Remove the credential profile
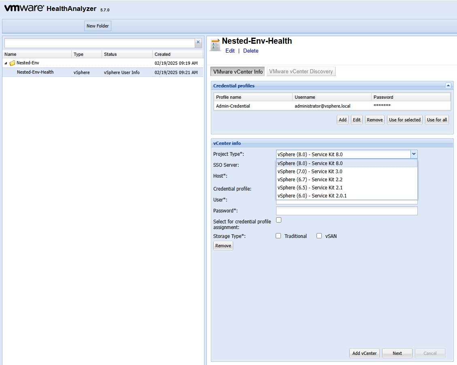Image resolution: width=457 pixels, height=365 pixels. (375, 120)
